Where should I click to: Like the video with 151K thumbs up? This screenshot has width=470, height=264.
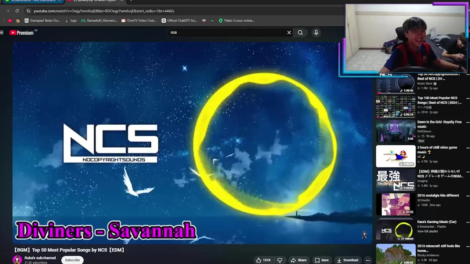pos(263,260)
